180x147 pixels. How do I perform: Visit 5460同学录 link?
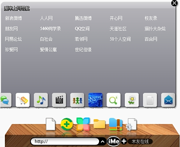pos(50,29)
